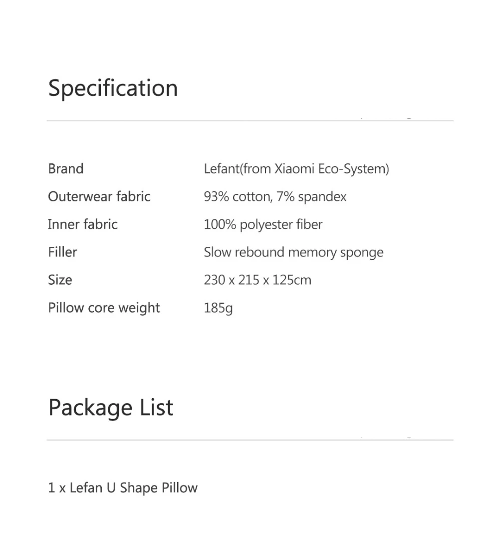Click the divider line under Specification
The height and width of the screenshot is (534, 499).
pyautogui.click(x=250, y=120)
